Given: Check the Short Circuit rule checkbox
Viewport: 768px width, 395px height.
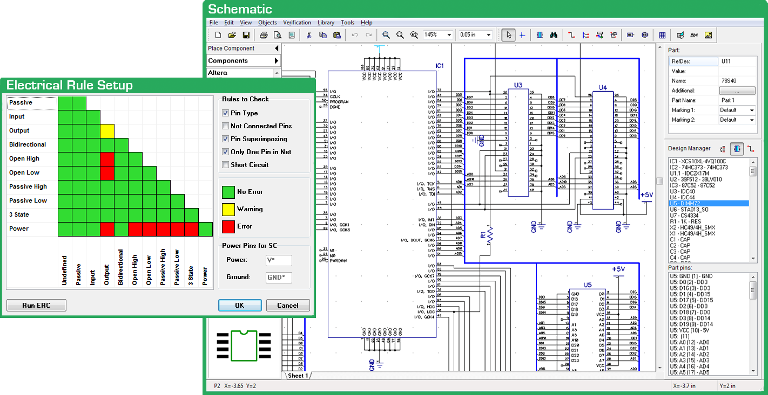Looking at the screenshot, I should [x=226, y=165].
